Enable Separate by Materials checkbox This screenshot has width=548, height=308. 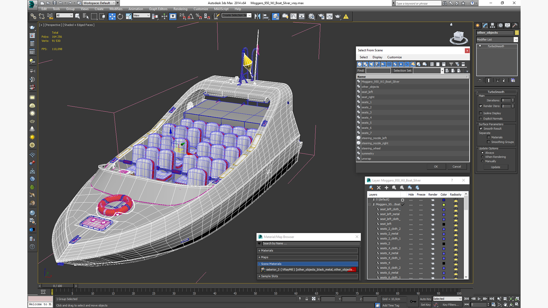(489, 137)
